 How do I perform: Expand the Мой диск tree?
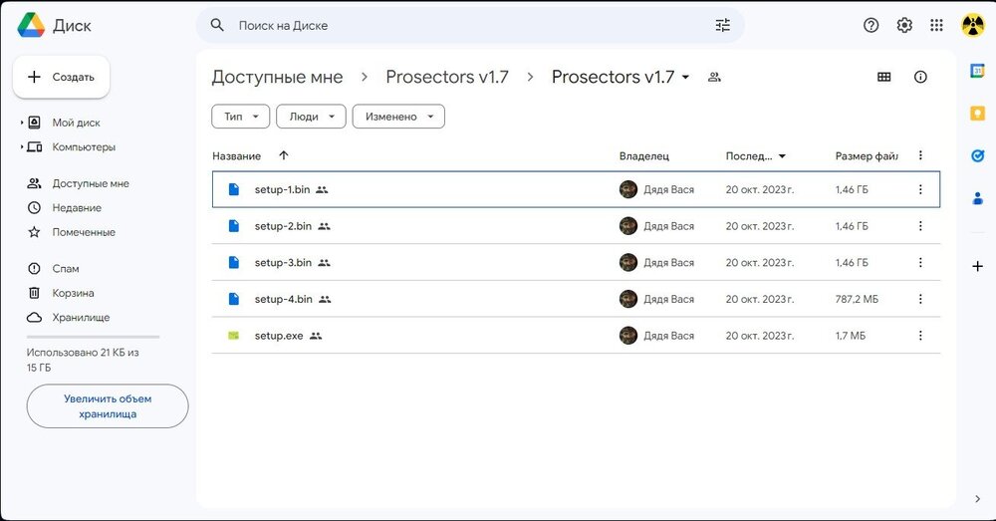(x=22, y=123)
